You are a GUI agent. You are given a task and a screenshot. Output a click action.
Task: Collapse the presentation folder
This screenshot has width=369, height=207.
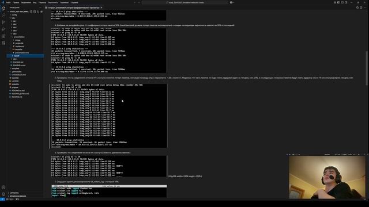pos(19,37)
